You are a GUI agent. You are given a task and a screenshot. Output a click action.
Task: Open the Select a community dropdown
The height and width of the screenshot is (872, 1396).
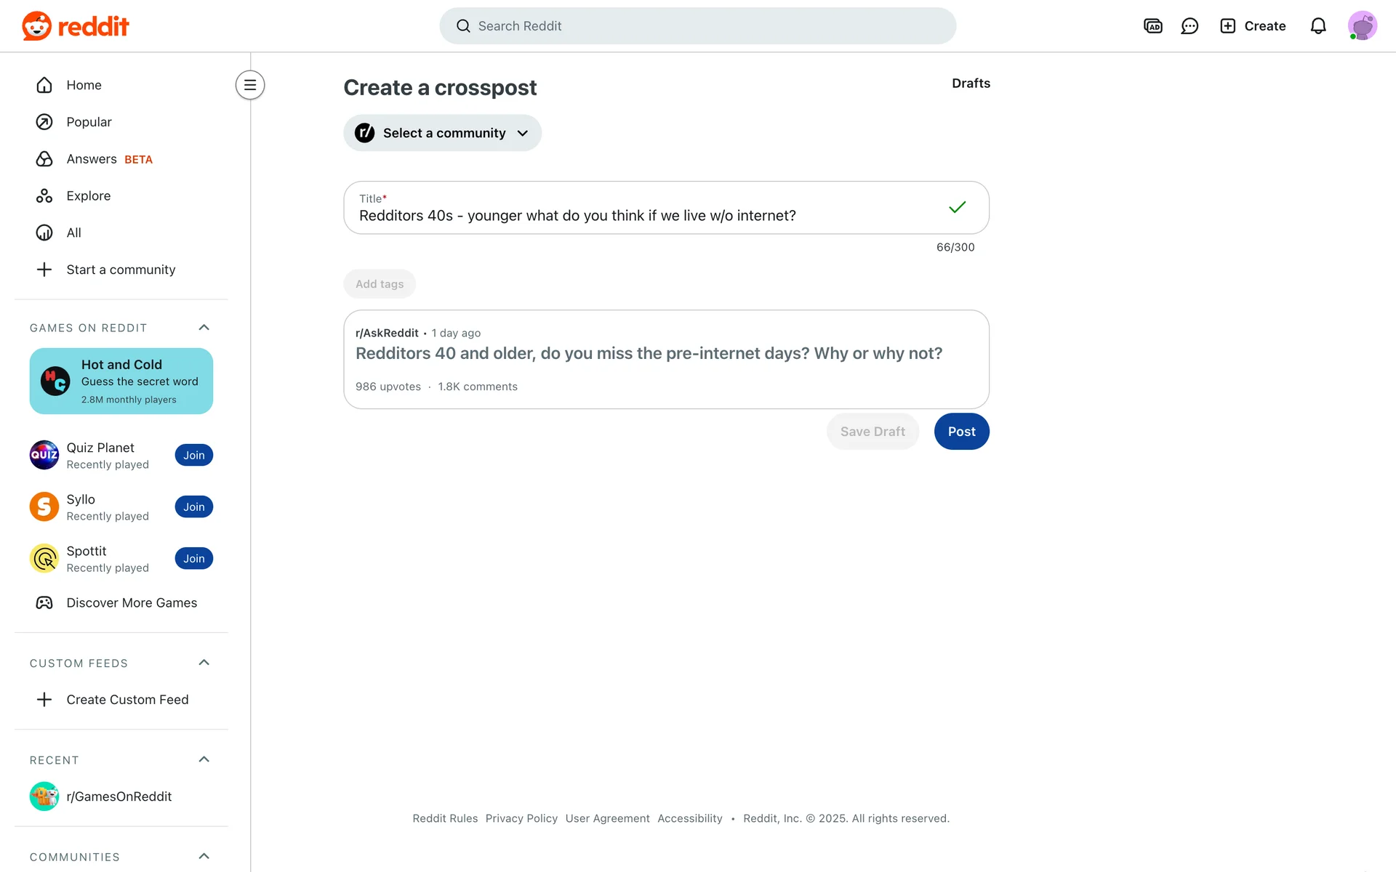pyautogui.click(x=442, y=133)
